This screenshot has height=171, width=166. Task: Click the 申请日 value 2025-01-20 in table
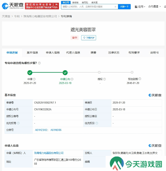119,103
